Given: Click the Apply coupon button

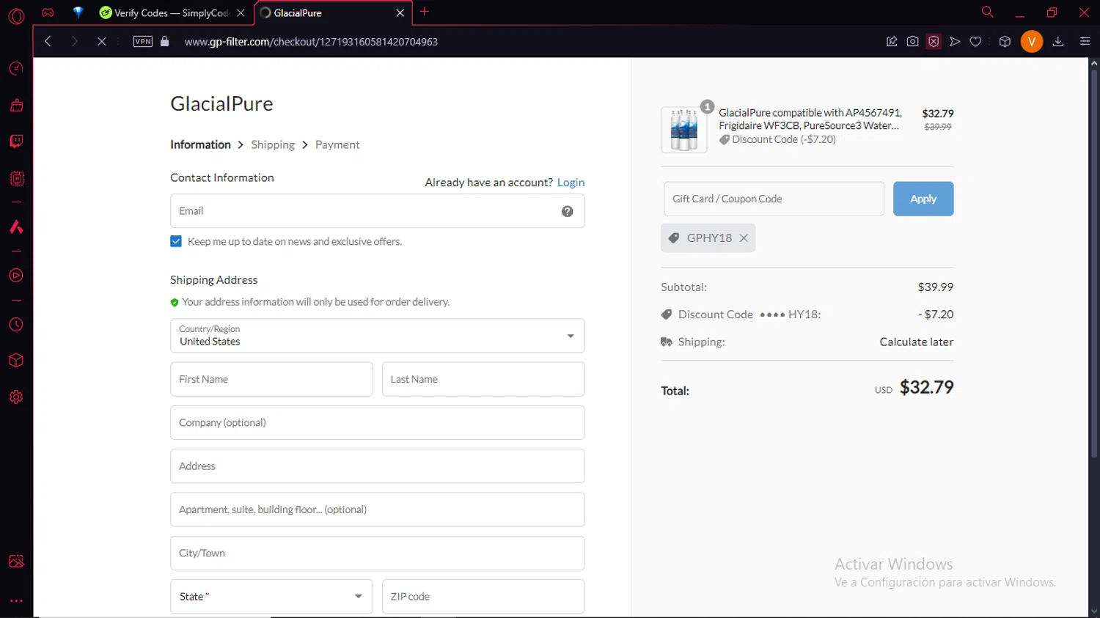Looking at the screenshot, I should pyautogui.click(x=923, y=199).
